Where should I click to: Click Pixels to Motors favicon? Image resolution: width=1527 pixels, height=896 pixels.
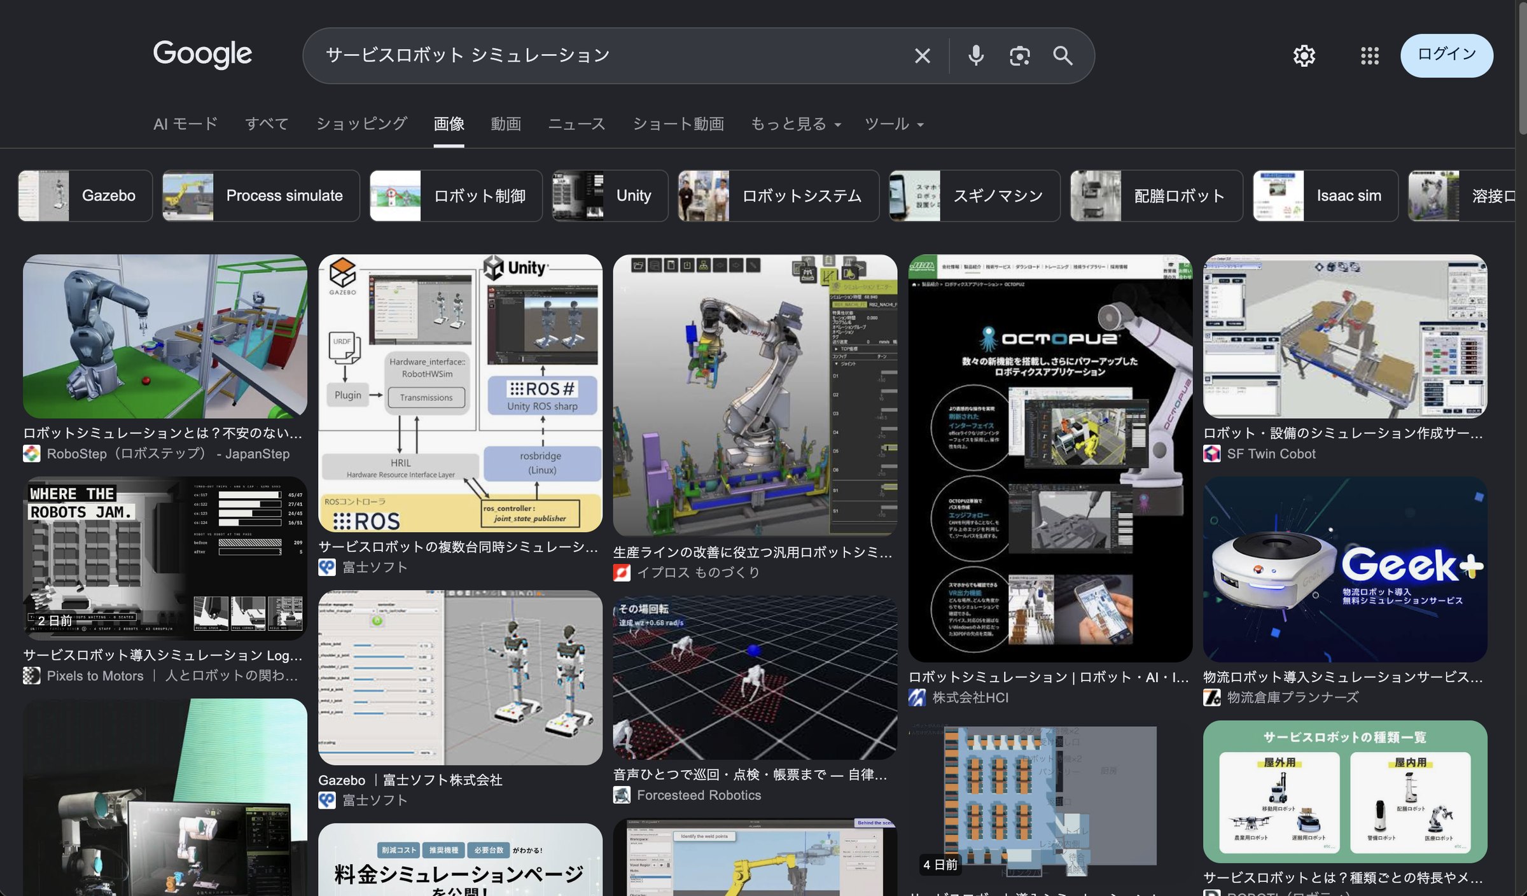click(32, 676)
